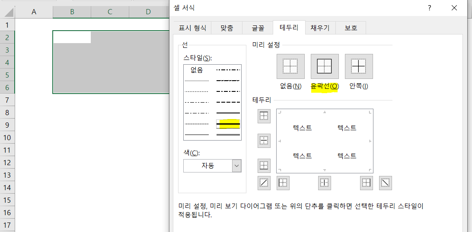Click the dialog help question mark
This screenshot has height=232, width=472.
point(430,8)
